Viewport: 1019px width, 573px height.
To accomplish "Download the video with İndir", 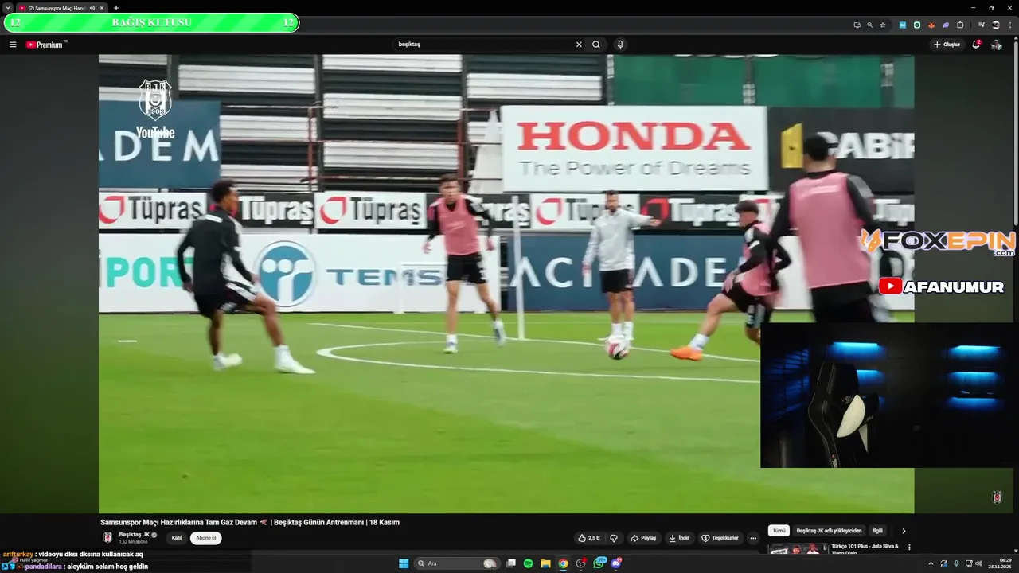I will point(679,538).
